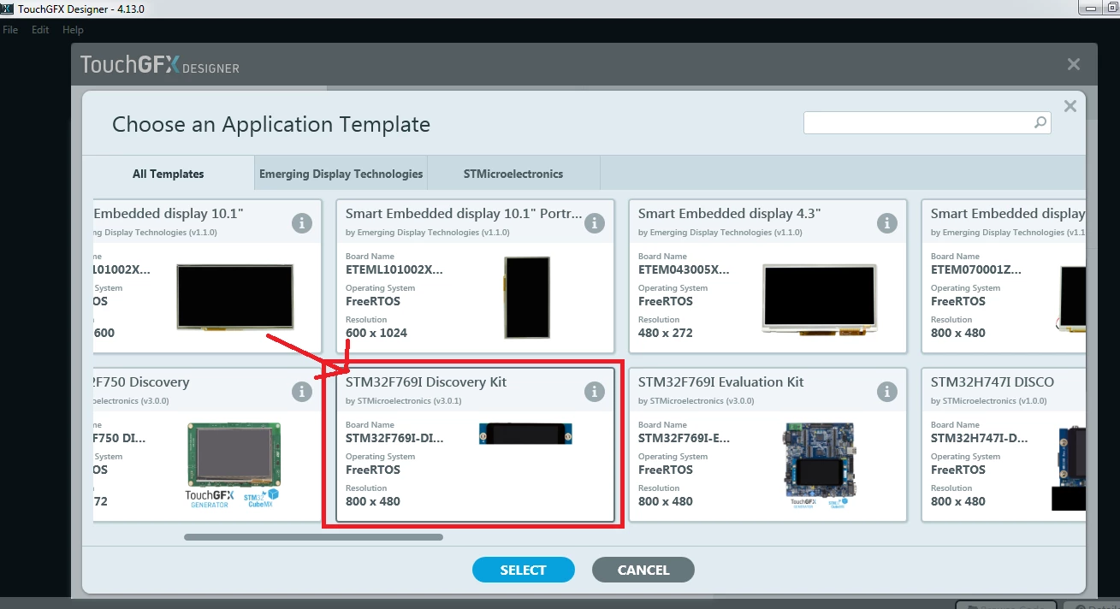
Task: Click the 10.1" landscape display thumbnail
Action: coord(234,296)
